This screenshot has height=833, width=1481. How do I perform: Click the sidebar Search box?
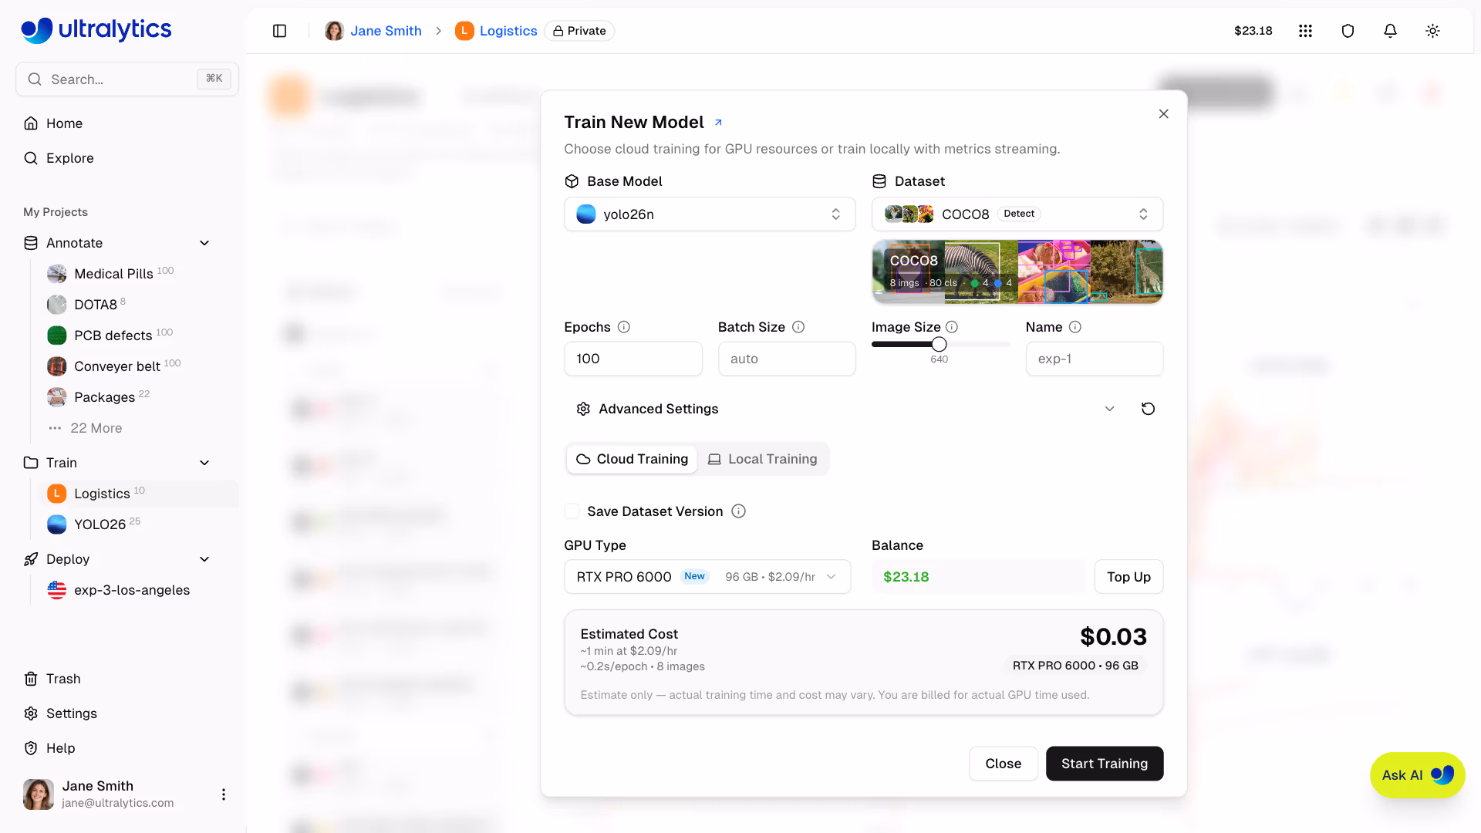(127, 79)
